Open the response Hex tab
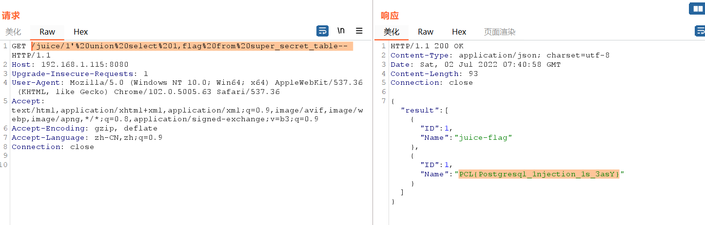 (459, 32)
